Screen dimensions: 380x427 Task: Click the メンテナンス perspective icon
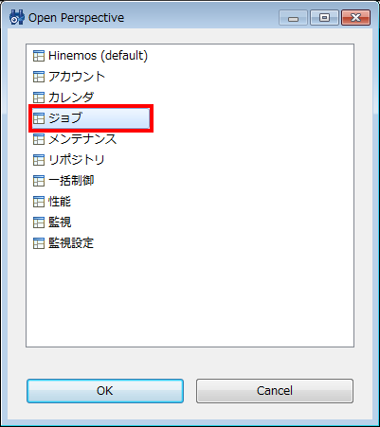pyautogui.click(x=39, y=139)
